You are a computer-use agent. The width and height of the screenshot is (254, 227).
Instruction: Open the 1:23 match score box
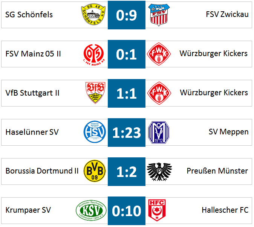point(127,133)
